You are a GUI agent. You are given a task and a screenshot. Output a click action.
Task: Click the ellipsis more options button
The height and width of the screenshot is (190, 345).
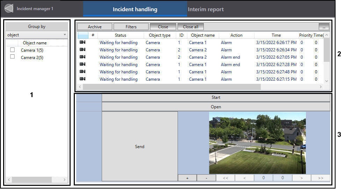coord(324,27)
